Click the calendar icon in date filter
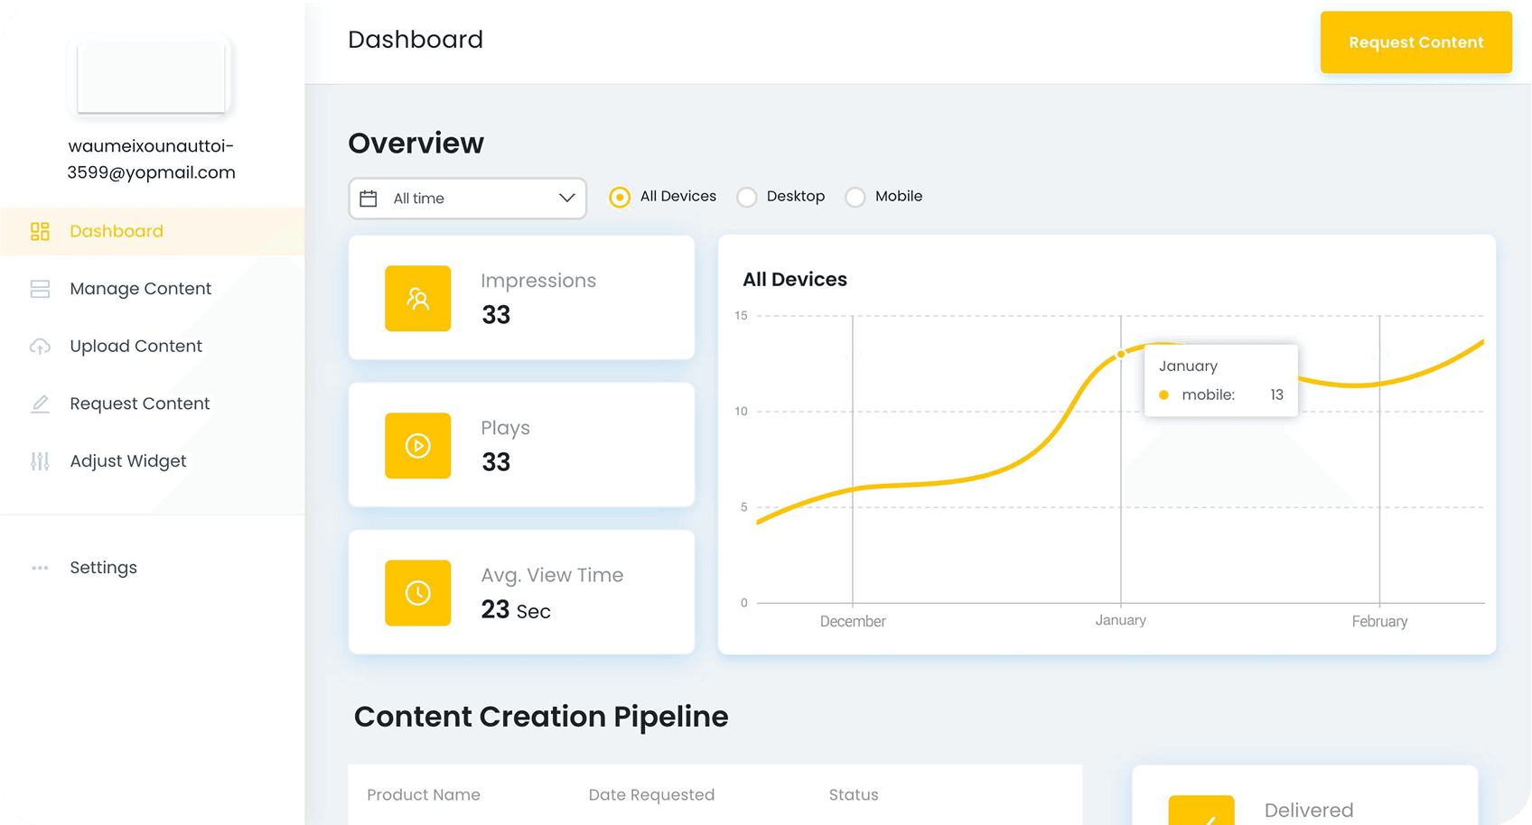The height and width of the screenshot is (825, 1532). [369, 199]
